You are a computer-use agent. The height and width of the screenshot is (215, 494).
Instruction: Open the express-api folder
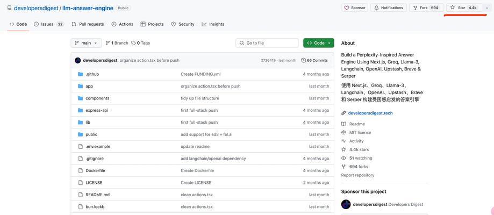pos(97,110)
